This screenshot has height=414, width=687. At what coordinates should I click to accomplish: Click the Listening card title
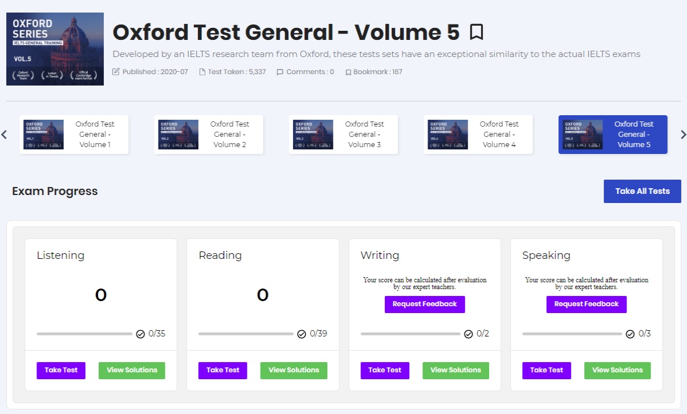coord(60,255)
